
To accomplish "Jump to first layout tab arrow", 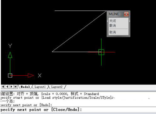I will coord(3,87).
